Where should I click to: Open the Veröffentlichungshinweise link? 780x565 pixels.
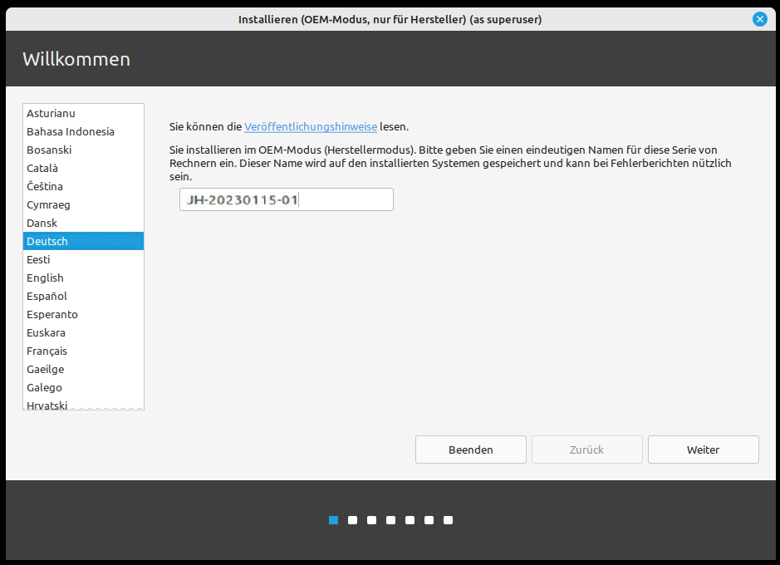(310, 127)
